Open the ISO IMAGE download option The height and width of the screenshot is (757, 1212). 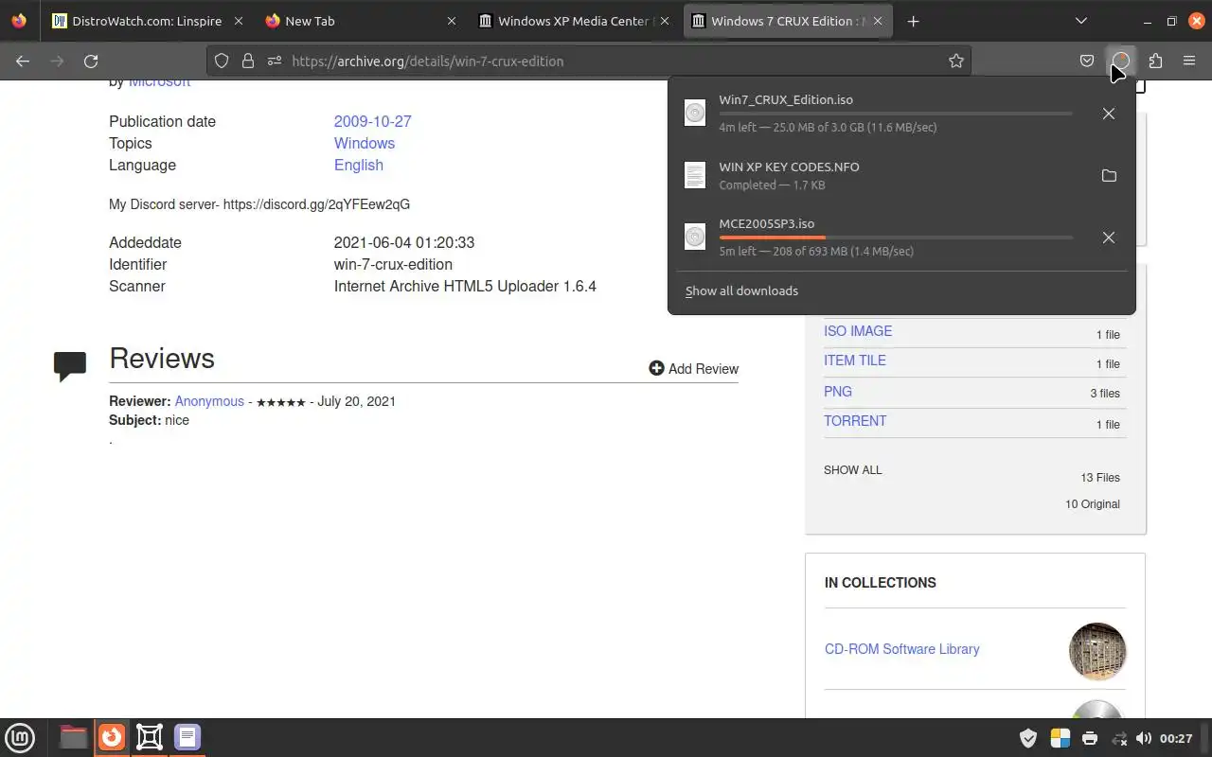click(858, 331)
